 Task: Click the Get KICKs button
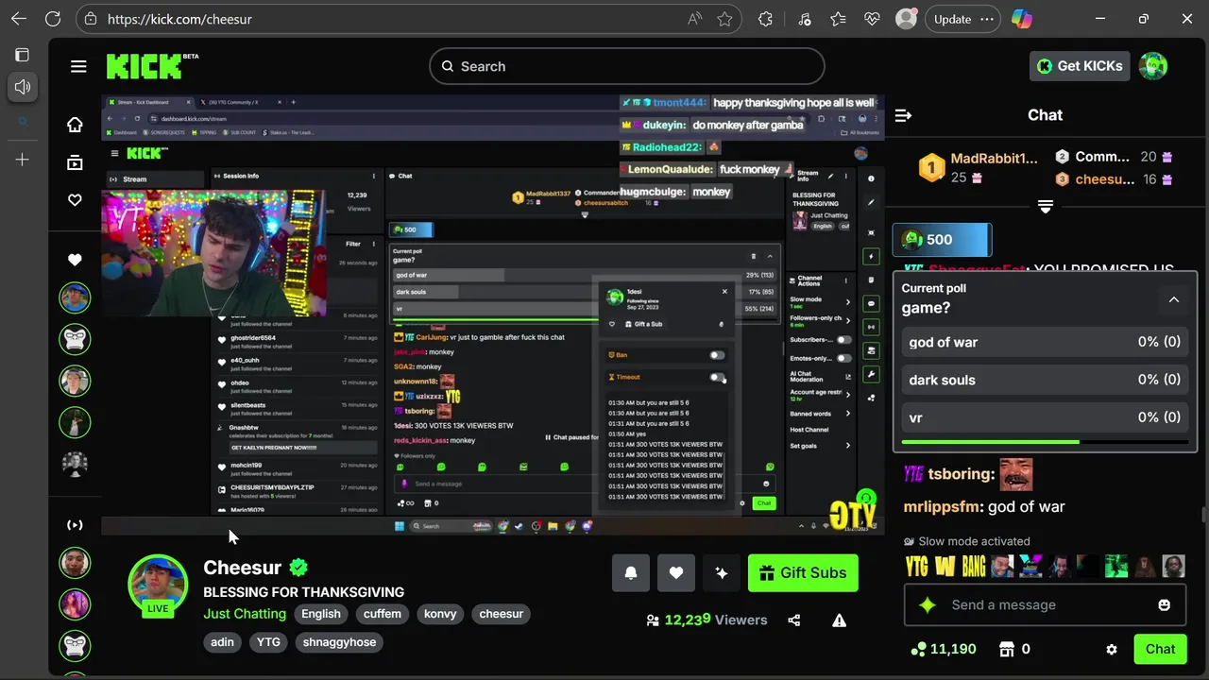(x=1080, y=66)
